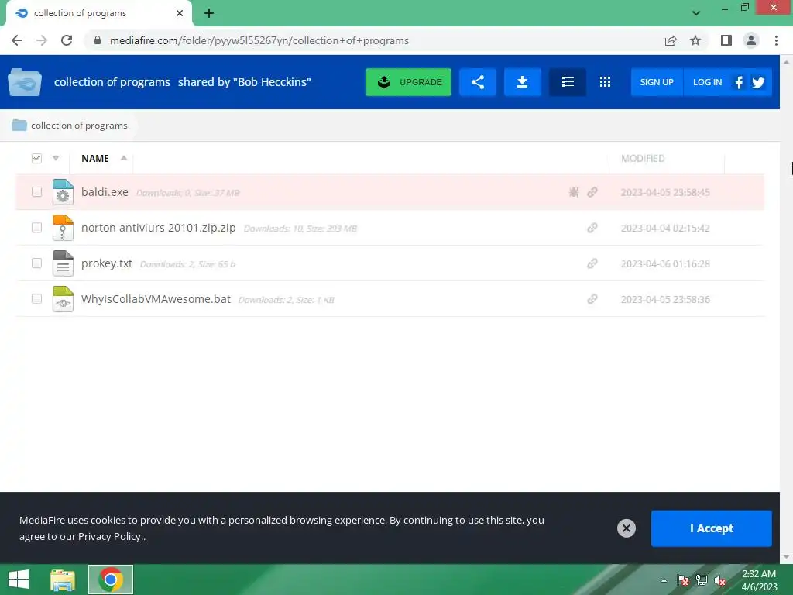The width and height of the screenshot is (793, 595).
Task: Click the share folder icon button
Action: click(x=477, y=82)
